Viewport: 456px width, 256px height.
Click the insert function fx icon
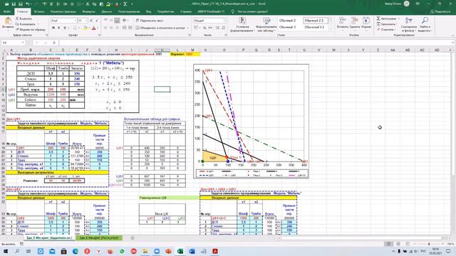tap(54, 43)
